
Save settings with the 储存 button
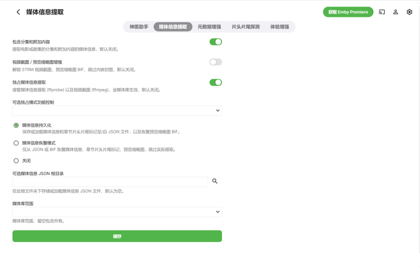(117, 236)
